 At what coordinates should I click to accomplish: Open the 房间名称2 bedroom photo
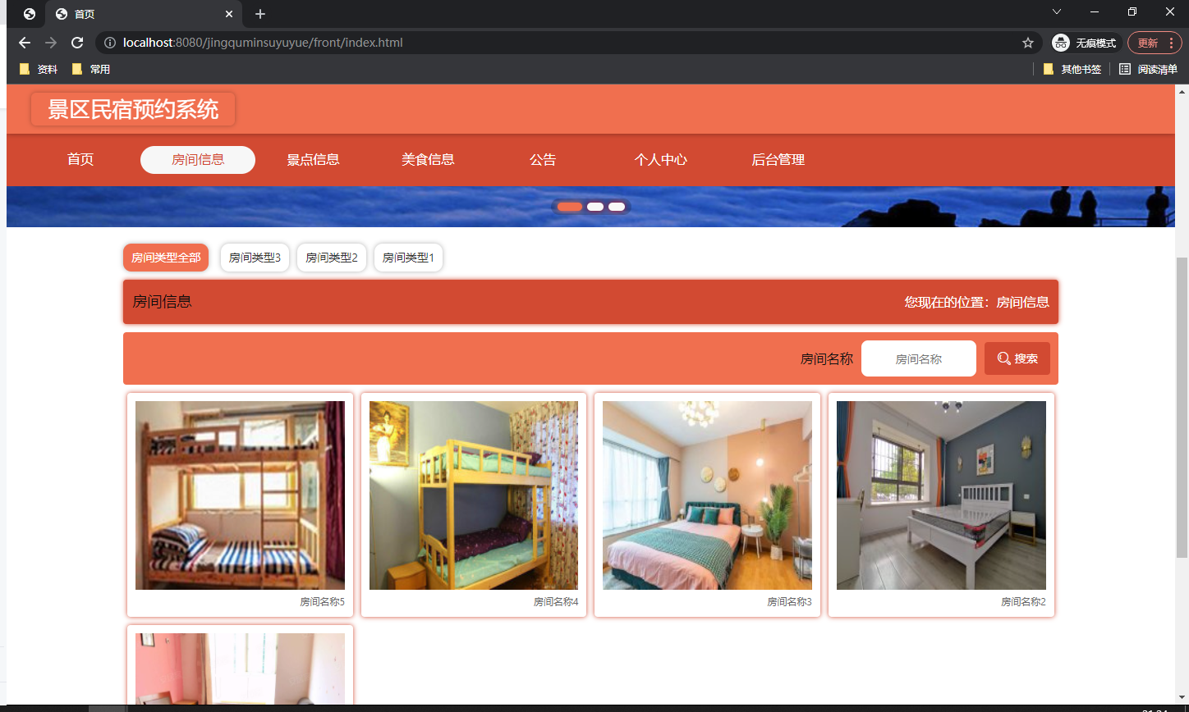941,495
